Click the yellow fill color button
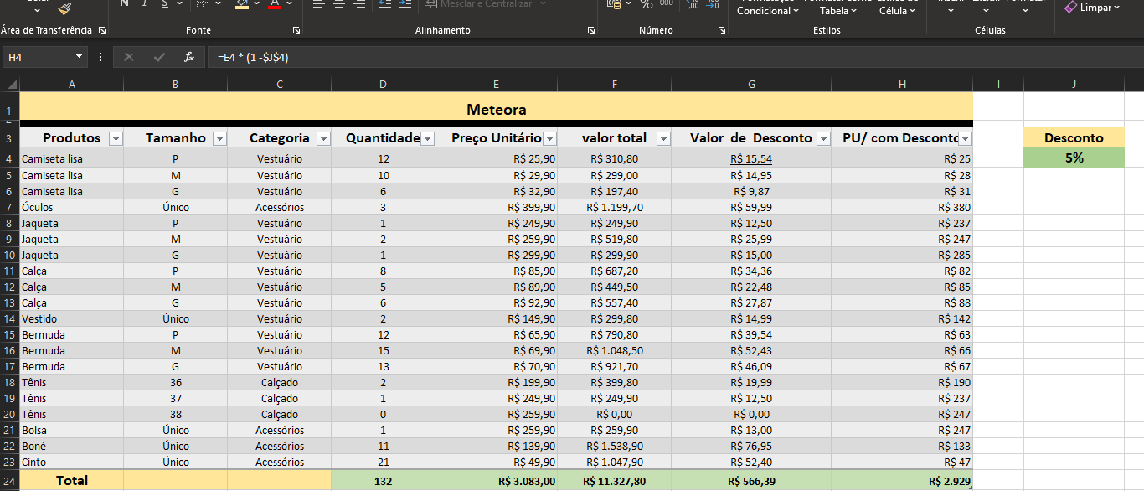The width and height of the screenshot is (1144, 491). coord(242,4)
